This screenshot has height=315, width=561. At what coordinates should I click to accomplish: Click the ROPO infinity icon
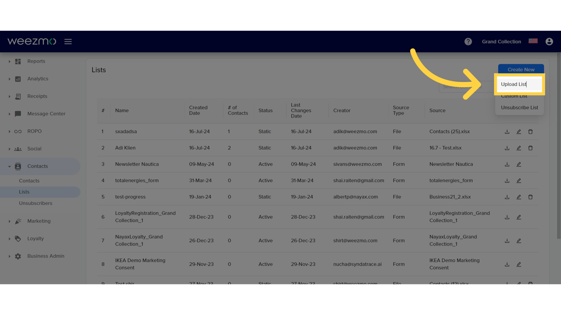[x=18, y=132]
